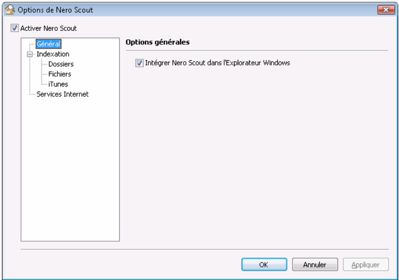Click the Appliquer button
The image size is (399, 280).
[366, 265]
